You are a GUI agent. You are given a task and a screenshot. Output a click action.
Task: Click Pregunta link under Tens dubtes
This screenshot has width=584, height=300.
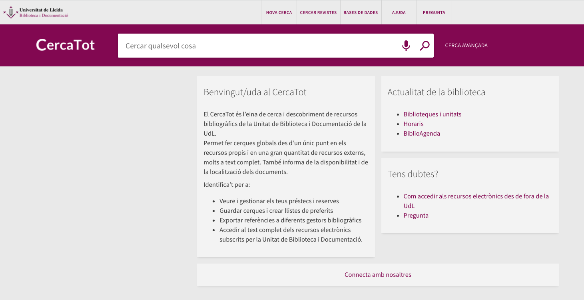(x=416, y=216)
